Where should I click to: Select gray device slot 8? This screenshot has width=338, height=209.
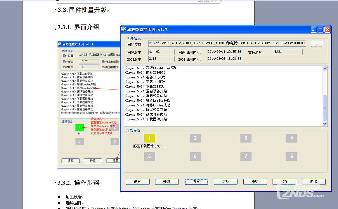tap(292, 157)
